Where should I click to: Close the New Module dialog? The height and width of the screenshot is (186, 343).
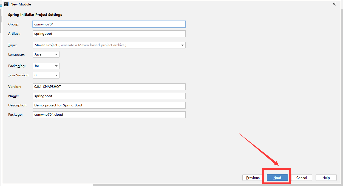(334, 4)
